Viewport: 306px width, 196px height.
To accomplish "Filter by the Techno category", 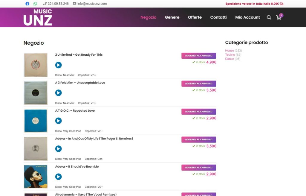I will pos(230,55).
